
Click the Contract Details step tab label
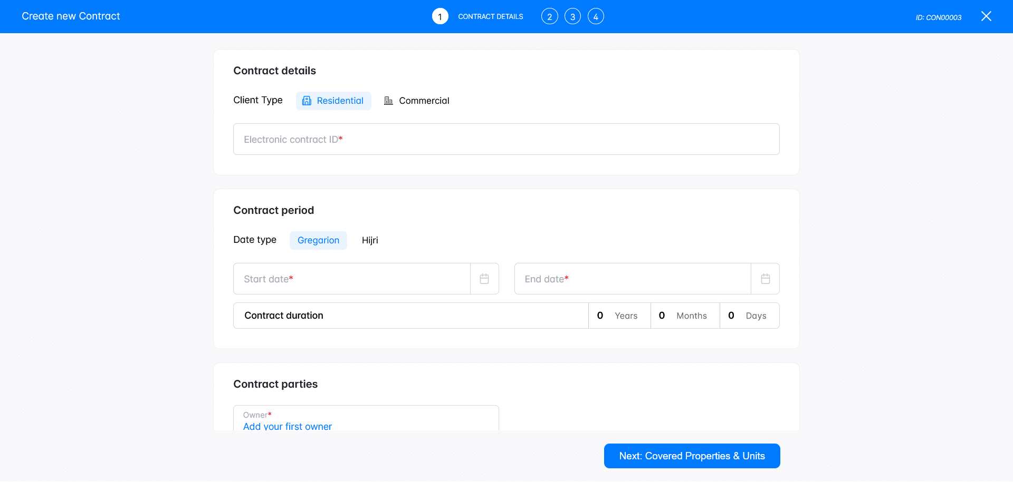[x=490, y=16]
